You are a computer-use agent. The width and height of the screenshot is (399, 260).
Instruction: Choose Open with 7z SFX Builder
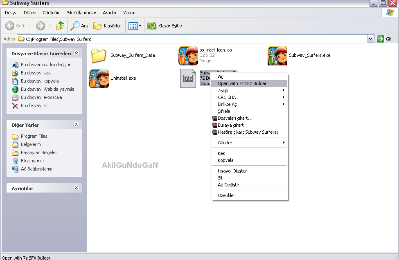pos(242,83)
